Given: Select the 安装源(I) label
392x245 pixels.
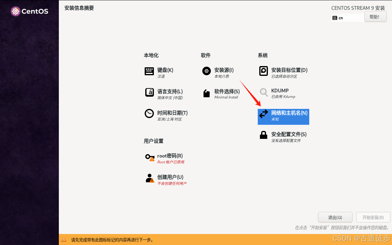Looking at the screenshot, I should (224, 70).
